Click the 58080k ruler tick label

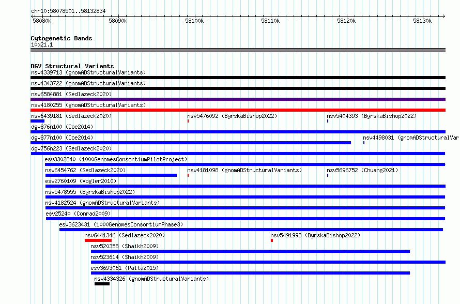click(42, 21)
